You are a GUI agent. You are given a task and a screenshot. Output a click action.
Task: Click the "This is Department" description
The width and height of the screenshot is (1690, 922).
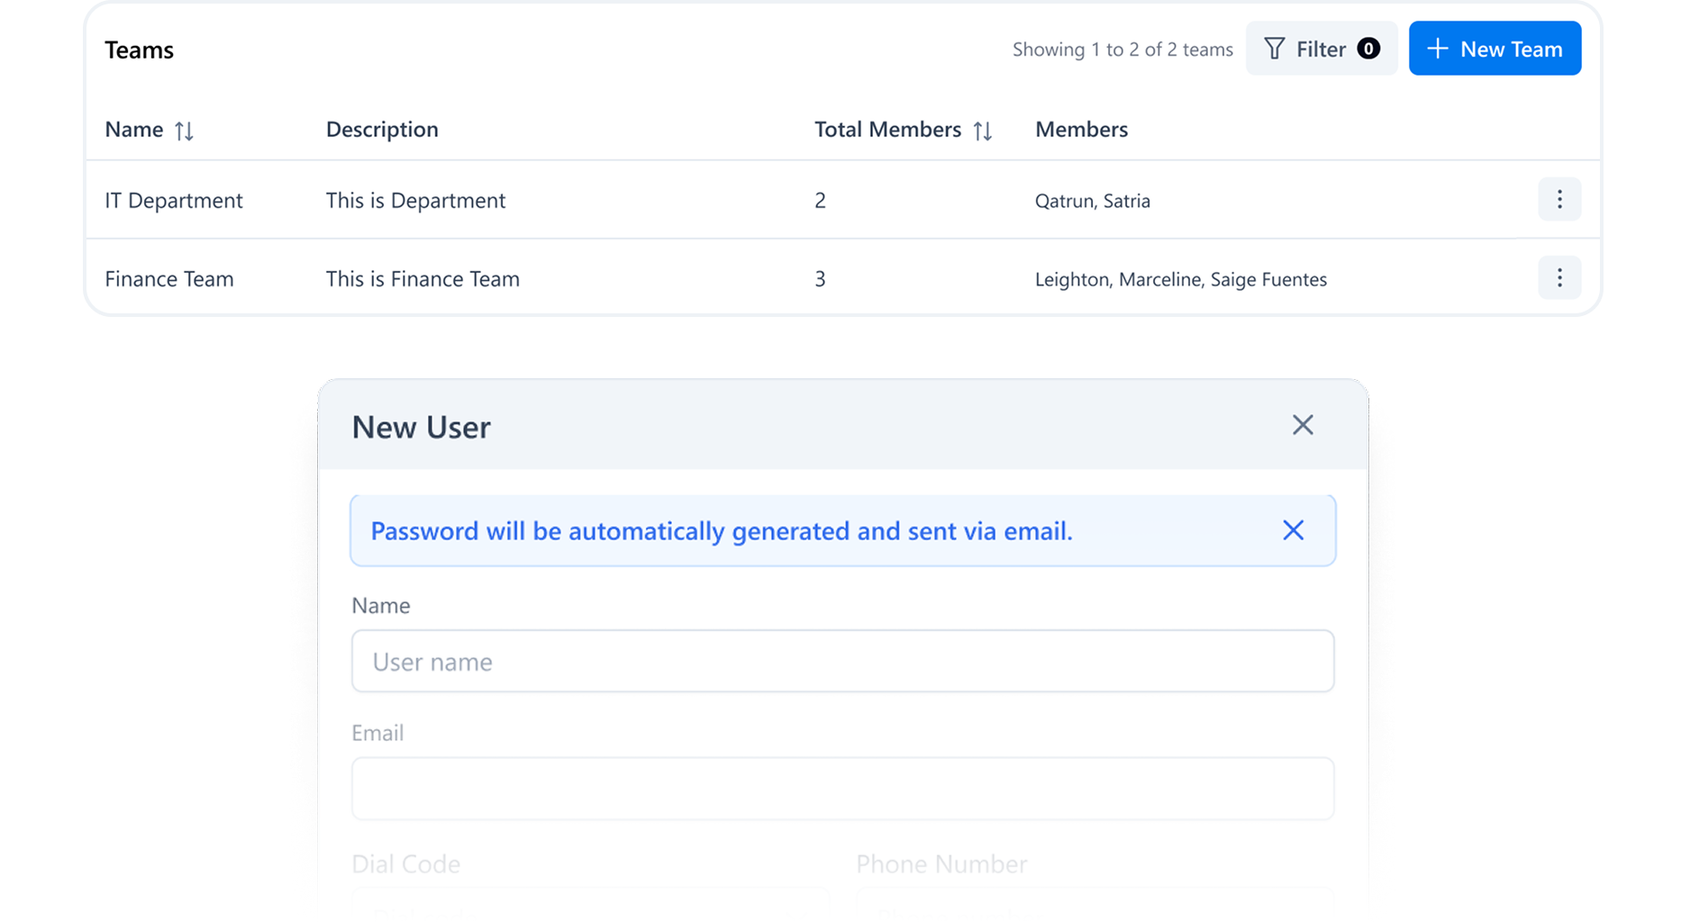[415, 200]
